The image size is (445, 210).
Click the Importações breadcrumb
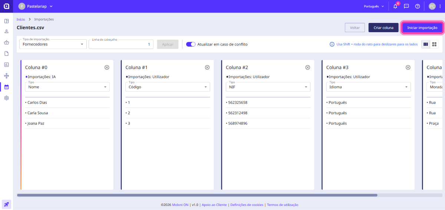pos(44,19)
